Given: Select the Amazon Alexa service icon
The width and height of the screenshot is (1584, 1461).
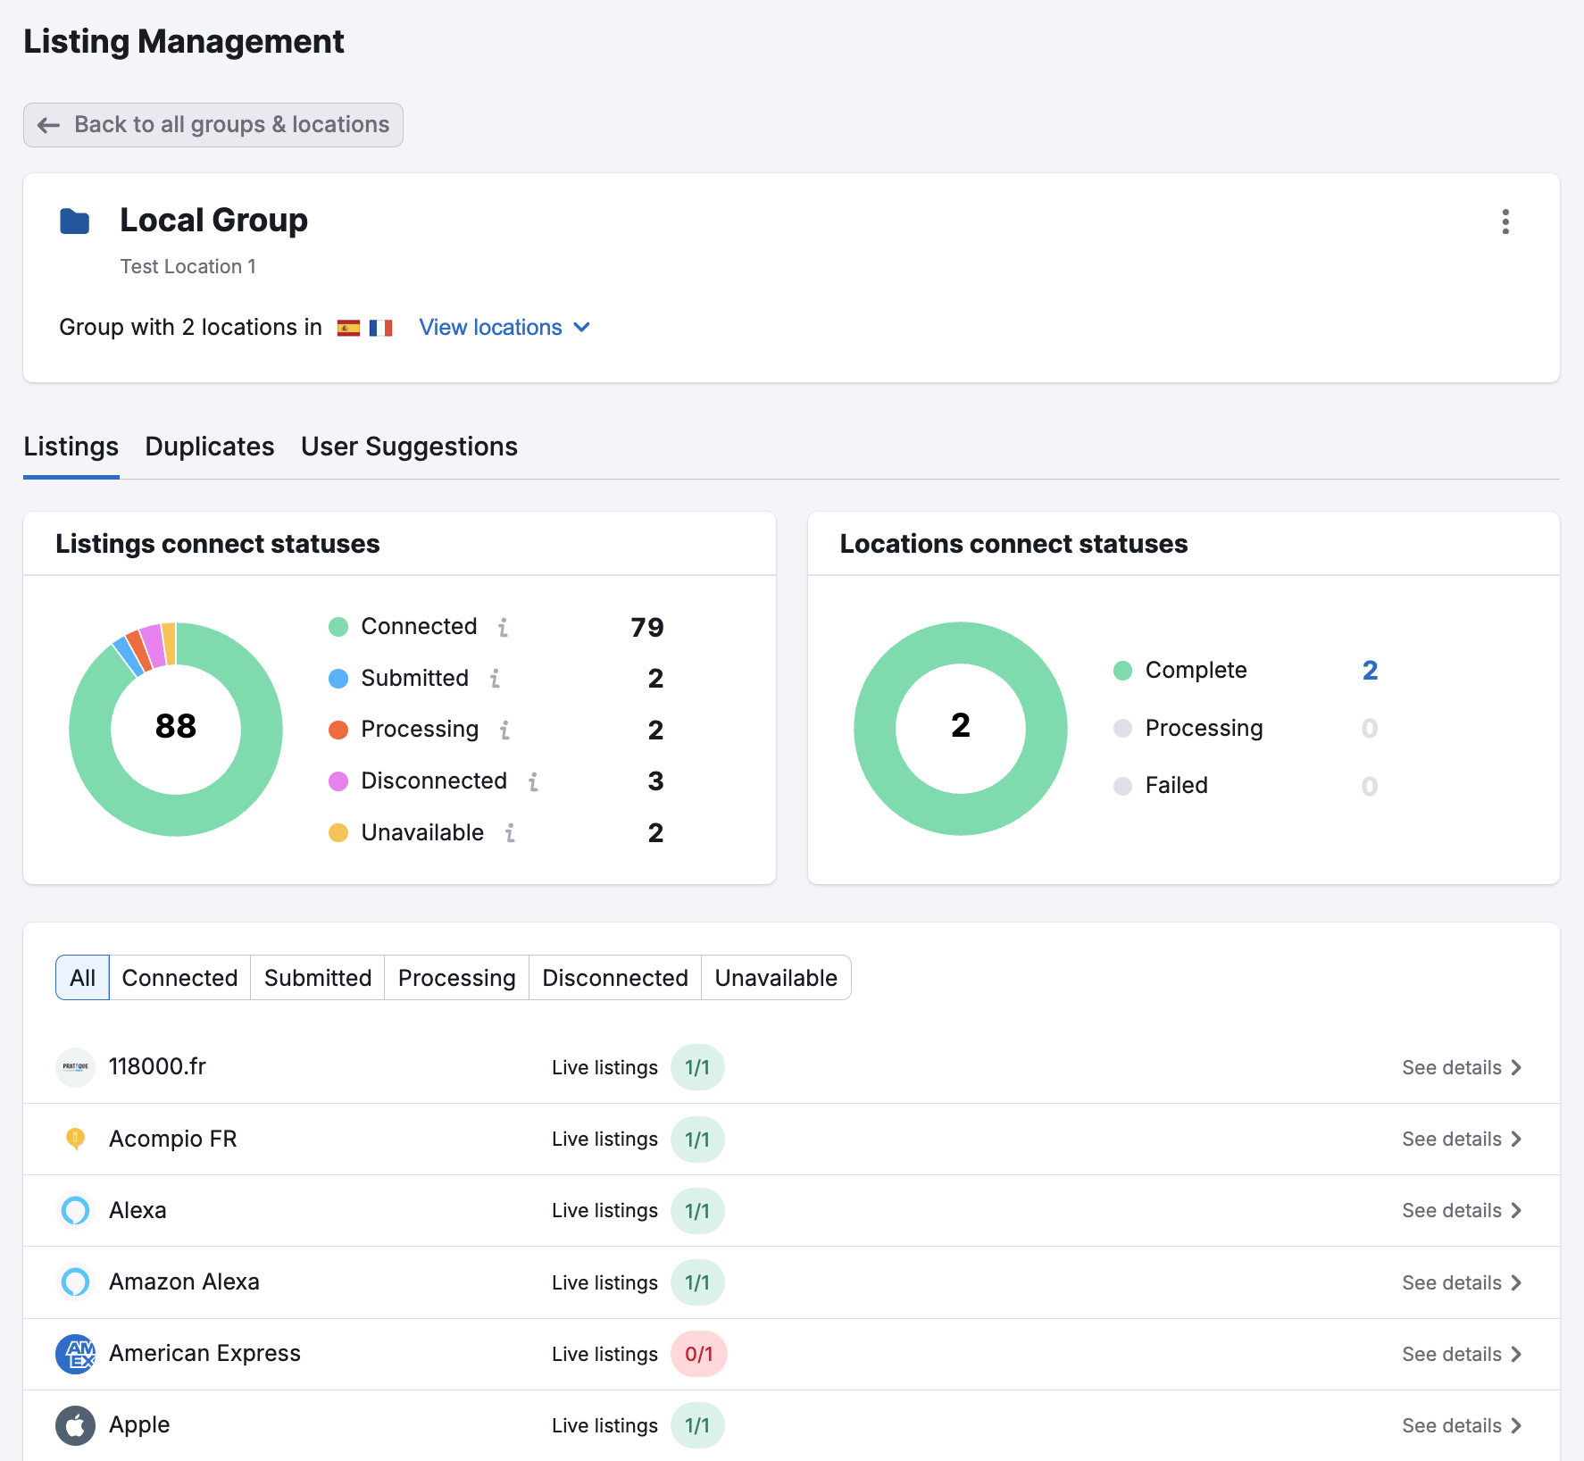Looking at the screenshot, I should [76, 1282].
